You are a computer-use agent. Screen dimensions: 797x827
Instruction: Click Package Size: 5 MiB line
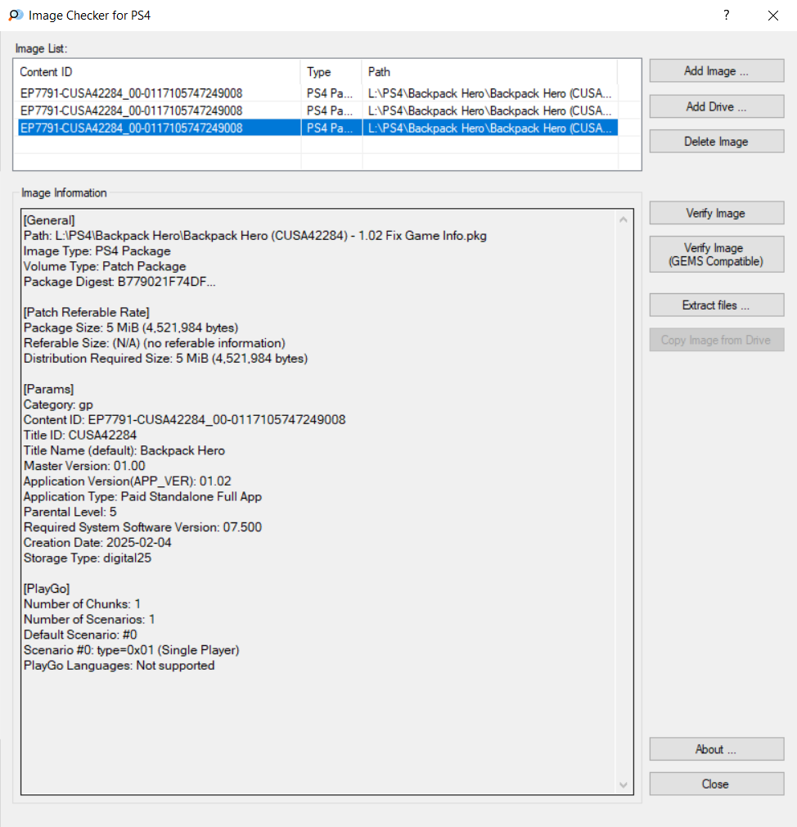(131, 328)
